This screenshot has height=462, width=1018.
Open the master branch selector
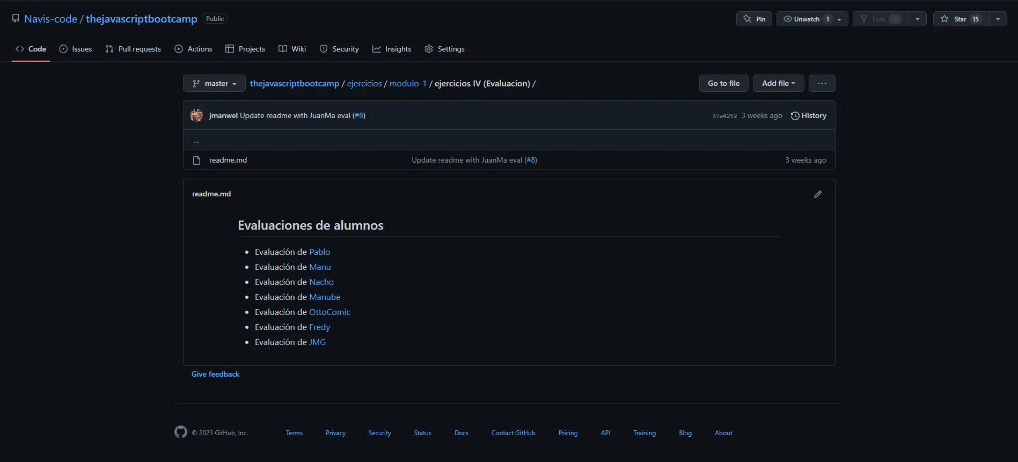pyautogui.click(x=214, y=83)
